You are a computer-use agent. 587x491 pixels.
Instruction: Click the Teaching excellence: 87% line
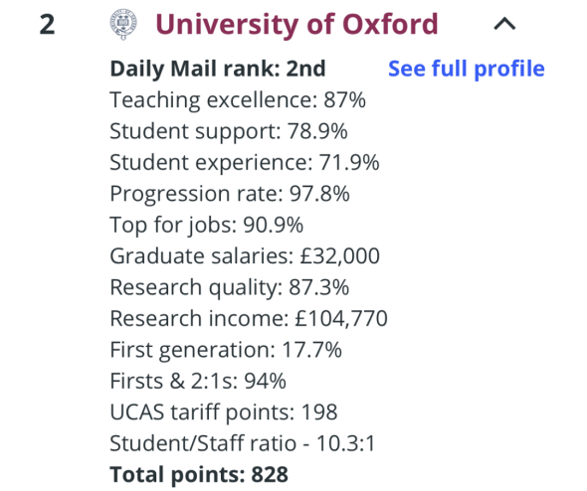coord(238,100)
